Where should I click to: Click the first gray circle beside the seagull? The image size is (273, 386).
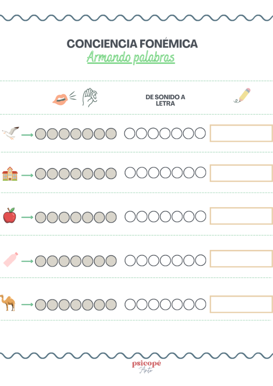(40, 134)
